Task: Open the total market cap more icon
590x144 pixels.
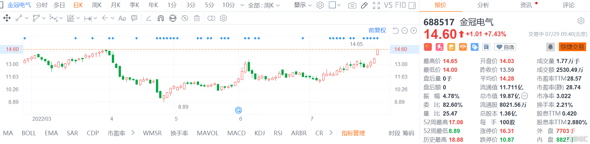Action: coord(525,96)
